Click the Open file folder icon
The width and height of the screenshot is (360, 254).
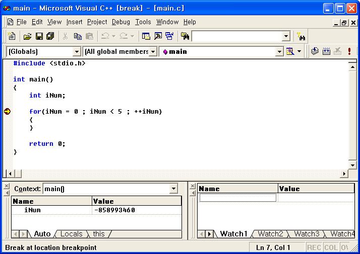(27, 36)
